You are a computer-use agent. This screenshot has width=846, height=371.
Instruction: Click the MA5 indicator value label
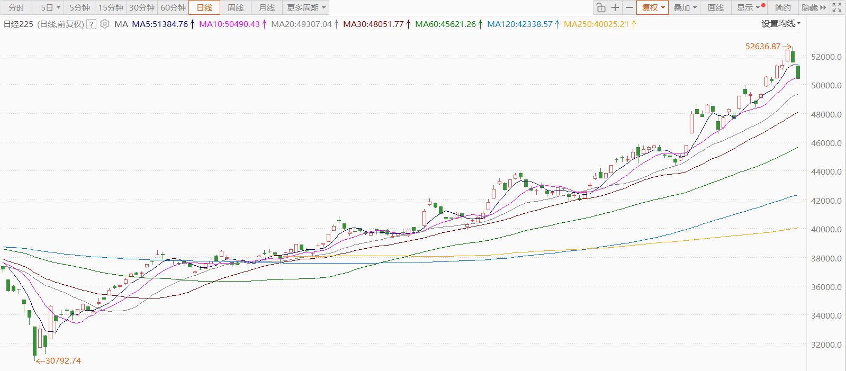coord(160,24)
